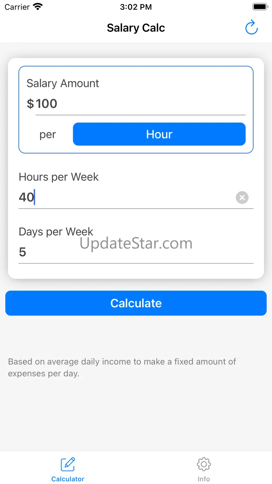Switch to the Info tab
Viewport: 272px width, 484px height.
point(204,469)
